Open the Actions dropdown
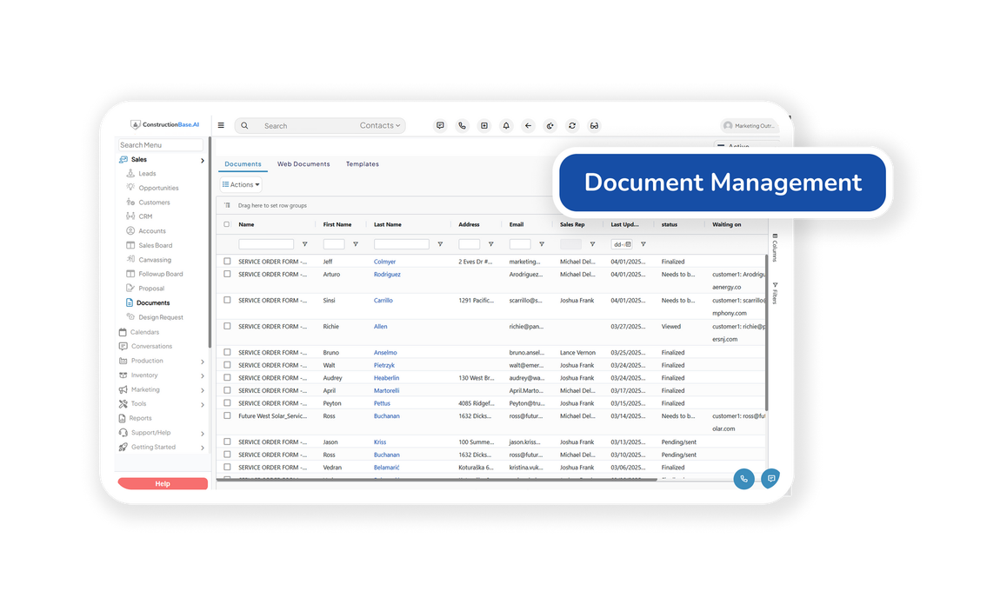The width and height of the screenshot is (1000, 611). [x=241, y=185]
